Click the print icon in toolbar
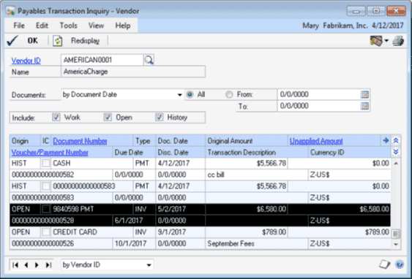 tap(398, 41)
